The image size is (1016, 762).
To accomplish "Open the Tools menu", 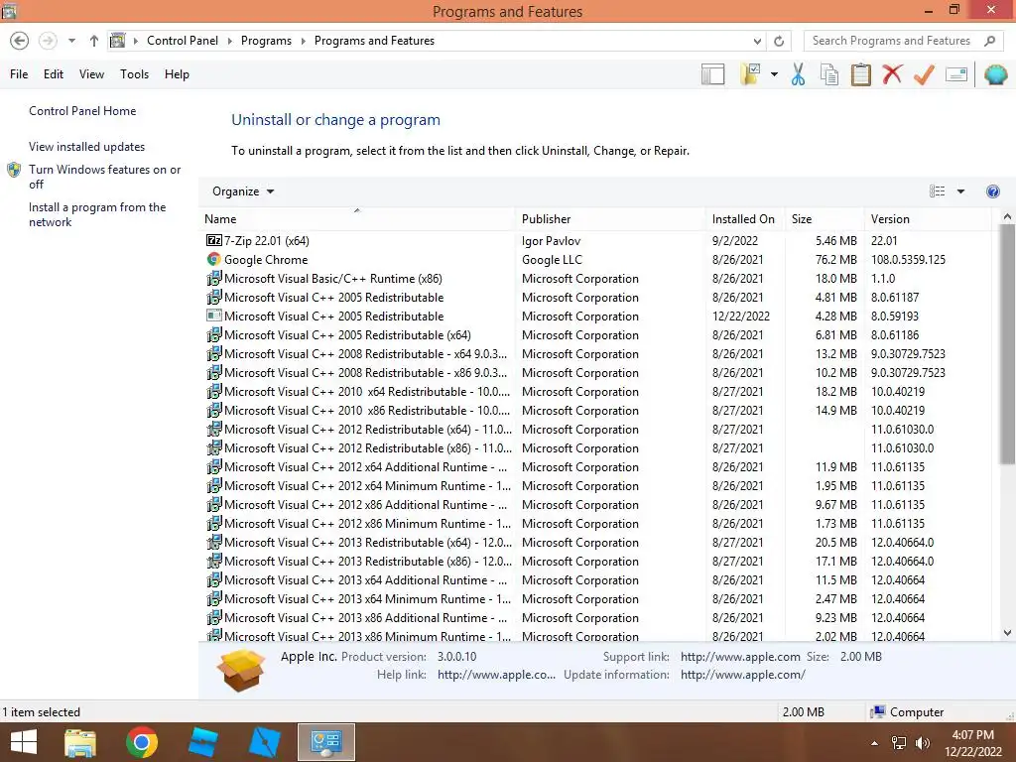I will 134,74.
